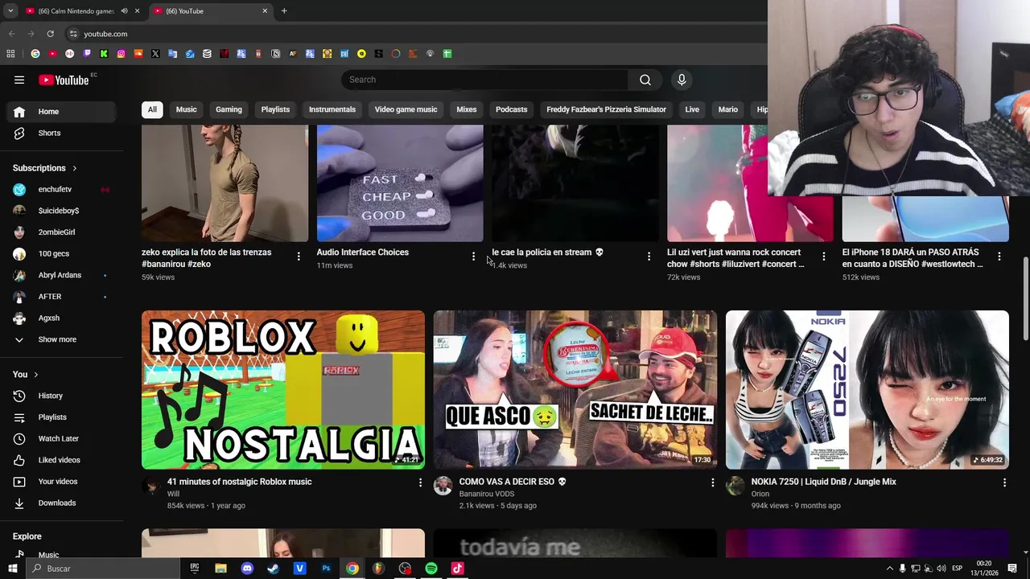Open options for COMO VAS A DECIR ESO
Screen dimensions: 1030x579
click(712, 482)
